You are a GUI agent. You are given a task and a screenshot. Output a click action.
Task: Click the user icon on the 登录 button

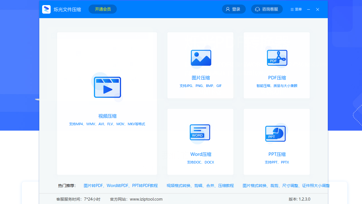(x=228, y=9)
